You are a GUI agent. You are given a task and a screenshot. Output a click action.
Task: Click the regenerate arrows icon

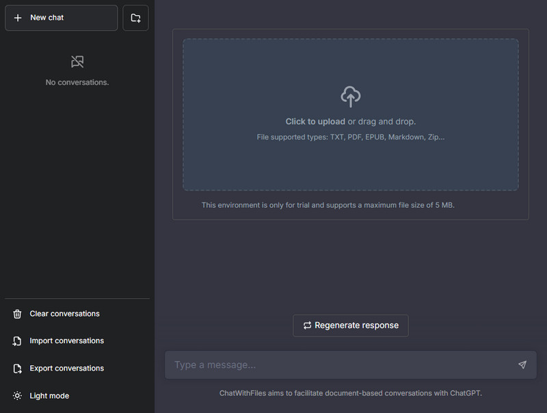(307, 325)
